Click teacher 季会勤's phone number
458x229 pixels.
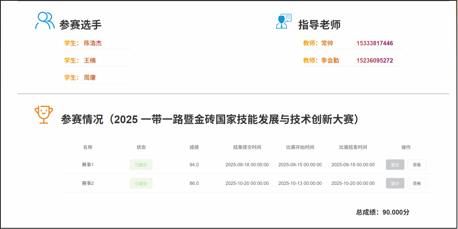(x=374, y=60)
